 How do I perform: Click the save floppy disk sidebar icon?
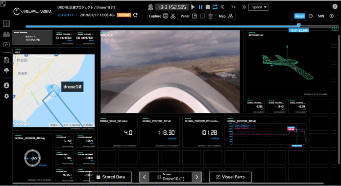click(x=6, y=60)
